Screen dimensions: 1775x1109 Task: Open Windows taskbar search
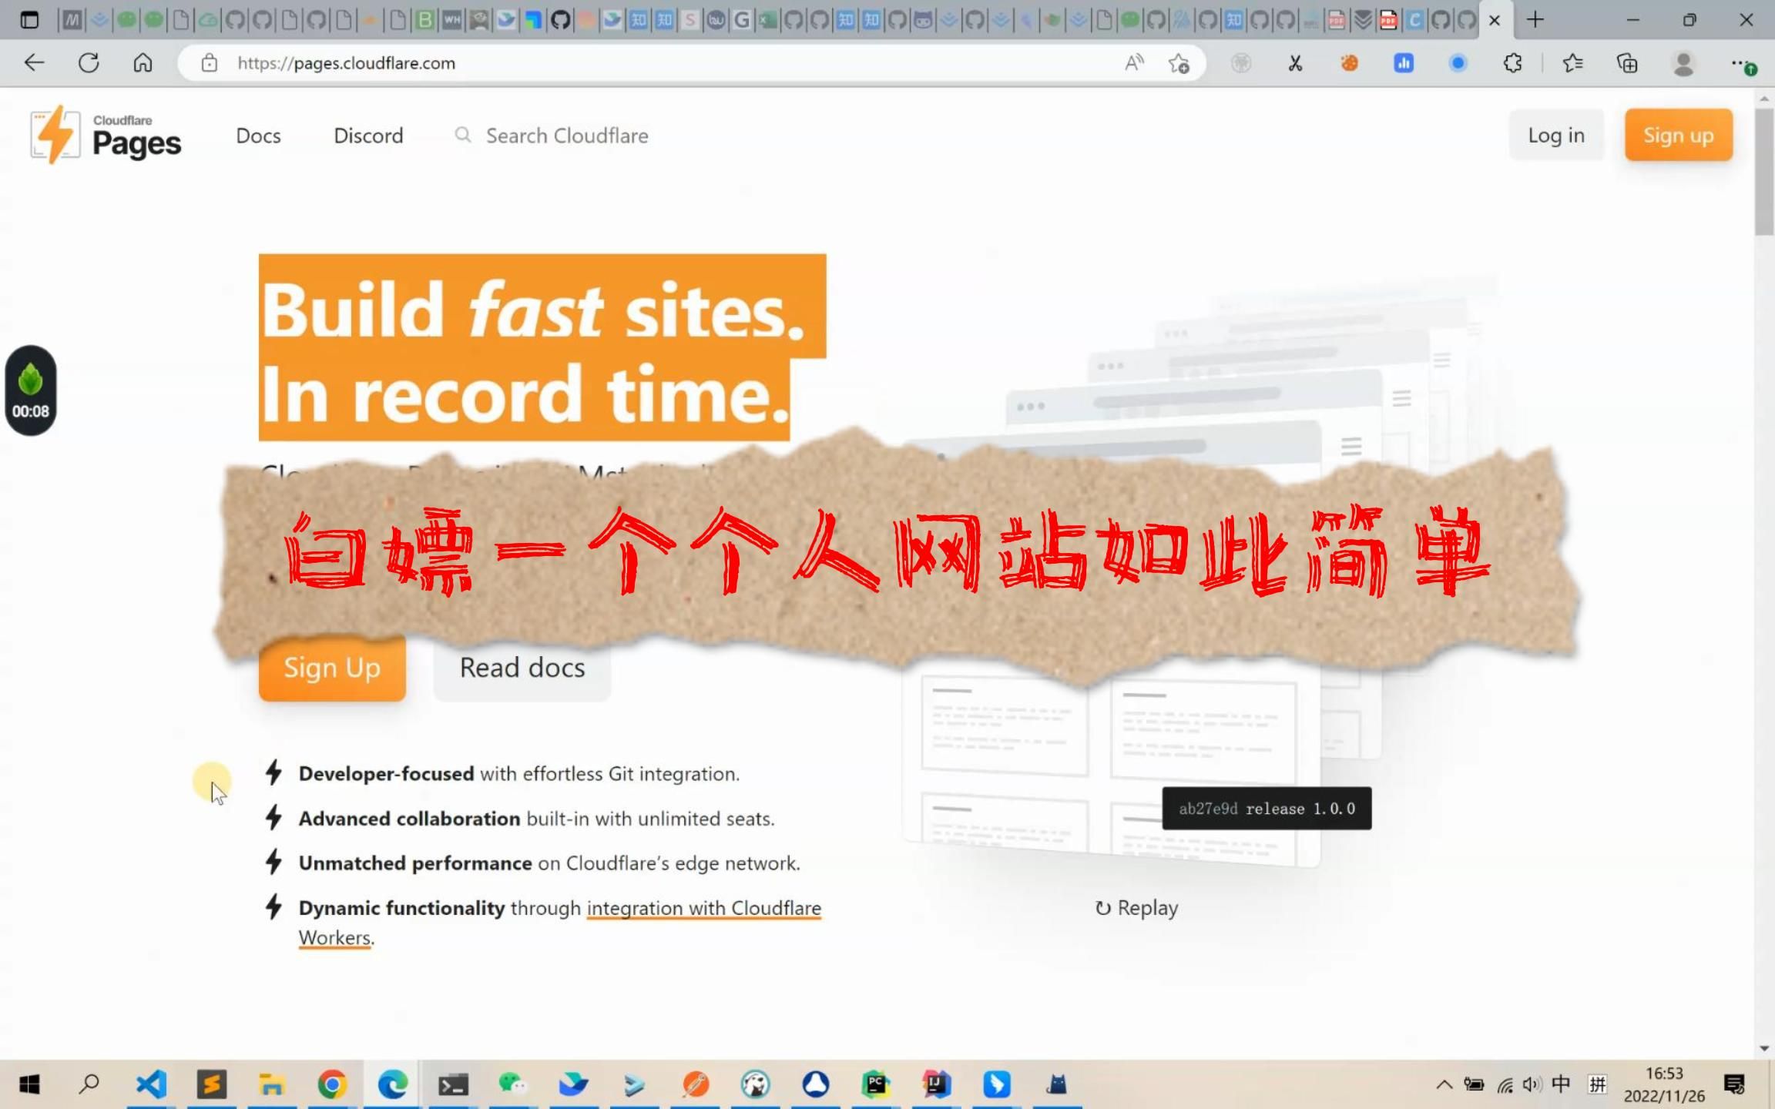tap(89, 1085)
